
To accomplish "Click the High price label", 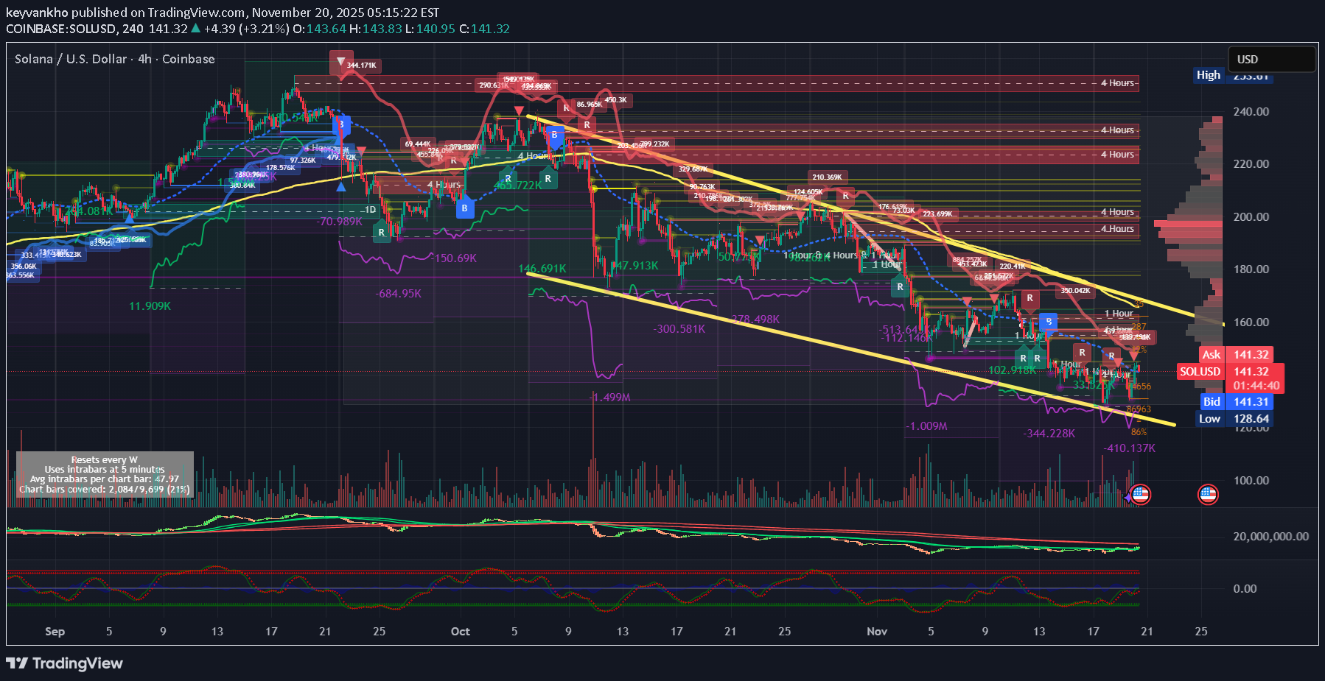I will tap(1208, 74).
